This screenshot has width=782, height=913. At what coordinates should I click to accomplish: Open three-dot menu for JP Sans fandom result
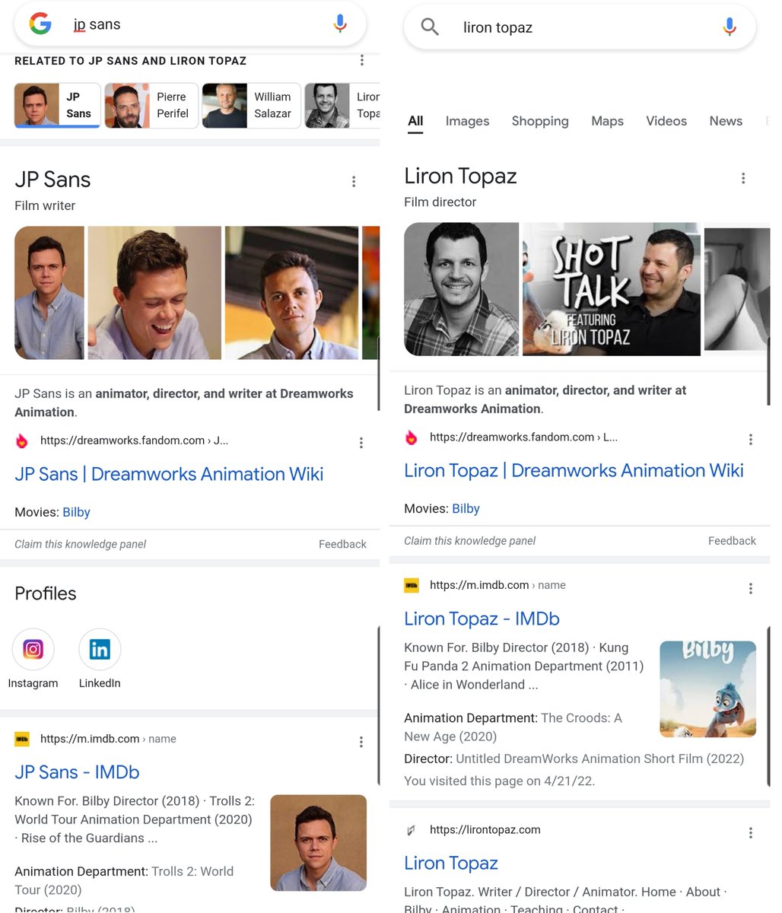coord(361,442)
